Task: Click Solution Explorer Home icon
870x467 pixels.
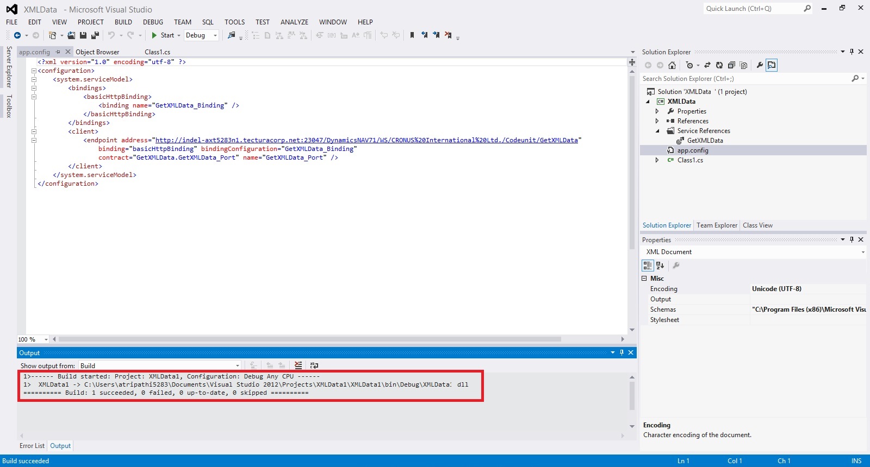Action: pos(672,65)
